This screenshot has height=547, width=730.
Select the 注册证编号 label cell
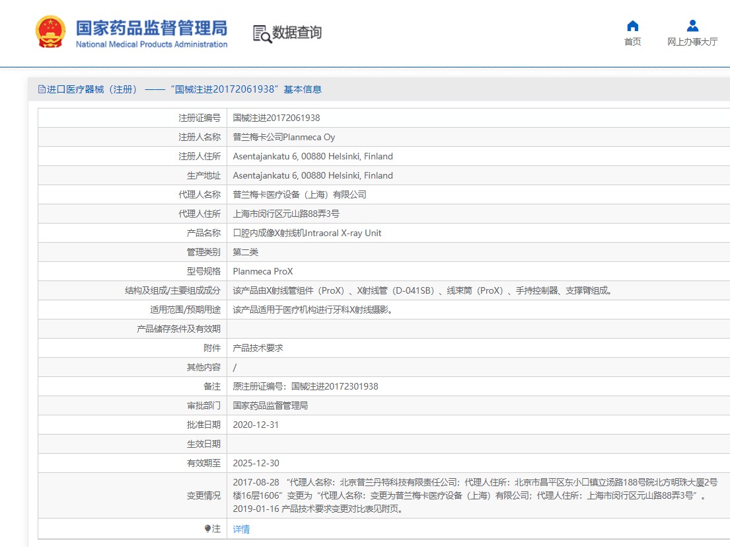click(x=200, y=118)
